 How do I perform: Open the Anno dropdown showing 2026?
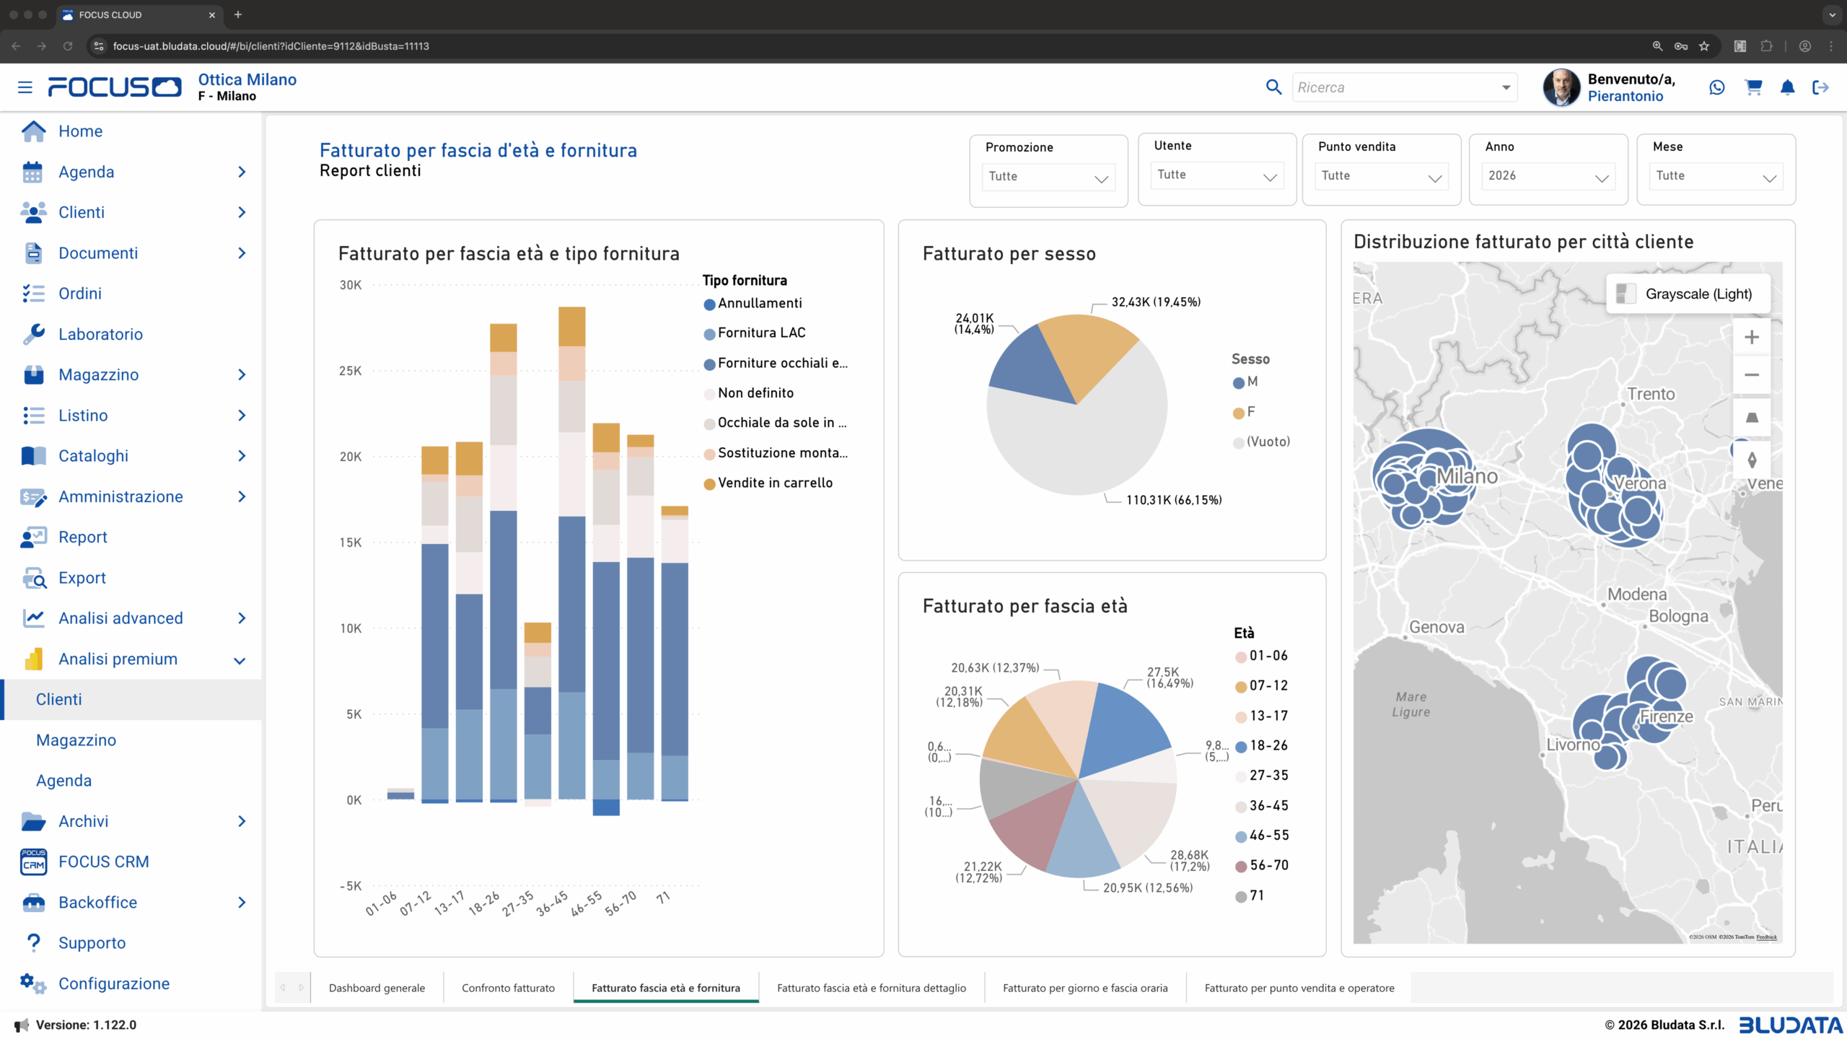[x=1547, y=175]
